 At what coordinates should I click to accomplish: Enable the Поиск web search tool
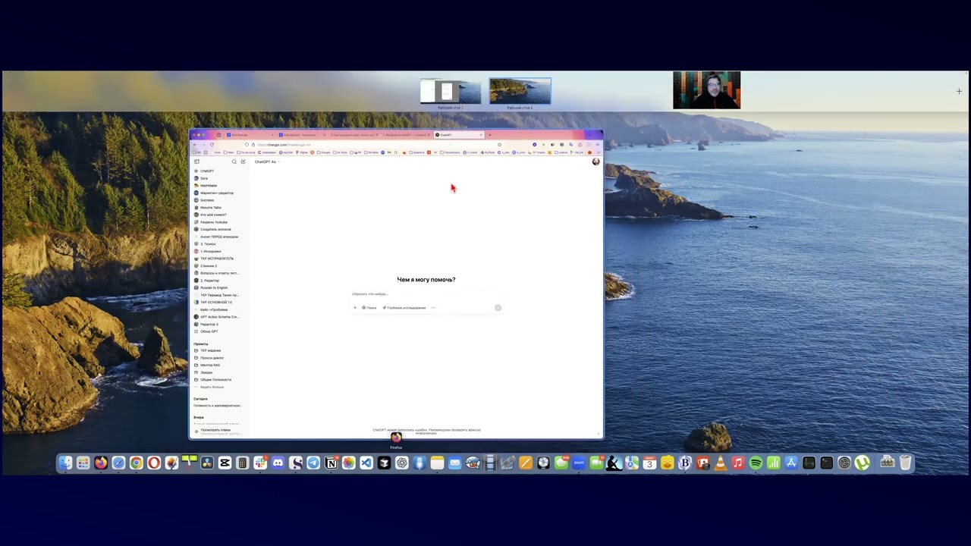(369, 308)
